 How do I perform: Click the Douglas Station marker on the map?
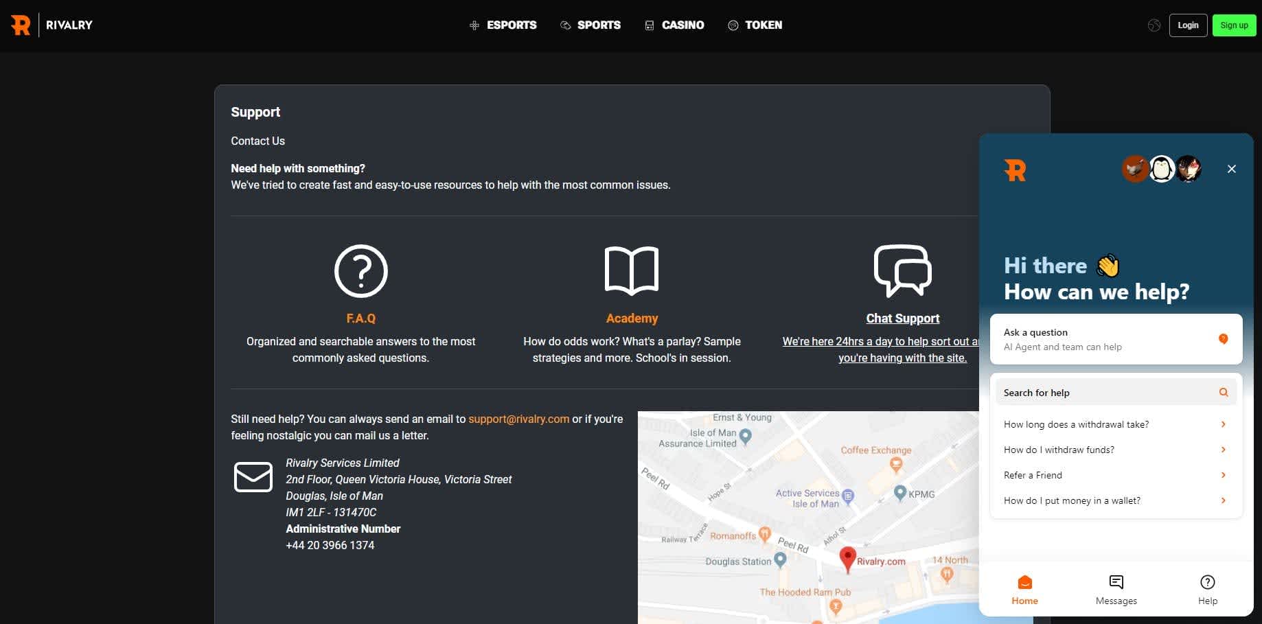(x=780, y=560)
